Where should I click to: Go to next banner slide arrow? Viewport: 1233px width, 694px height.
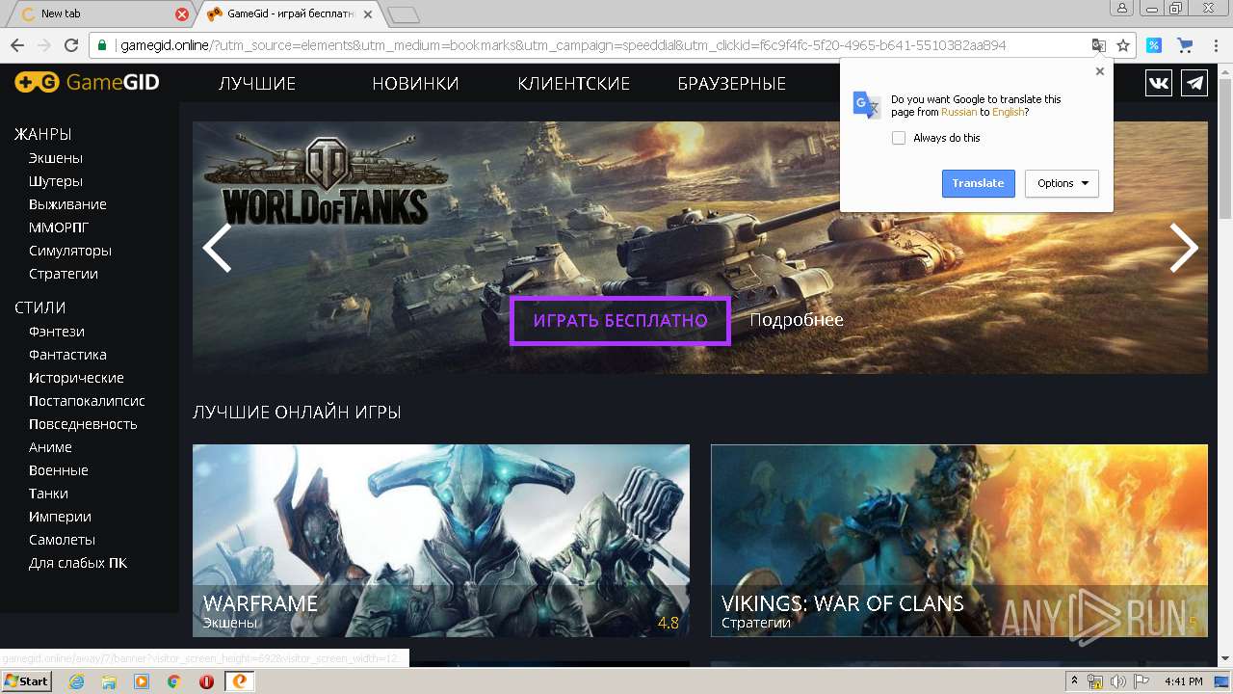pyautogui.click(x=1184, y=248)
